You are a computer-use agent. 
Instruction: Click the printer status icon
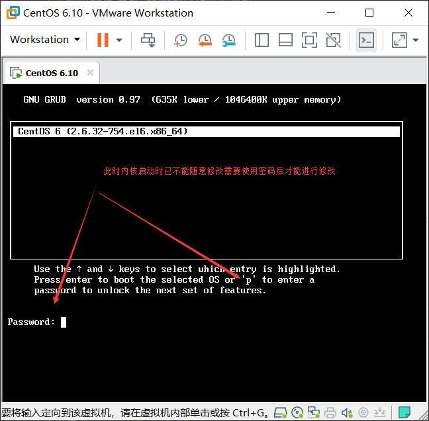(330, 412)
